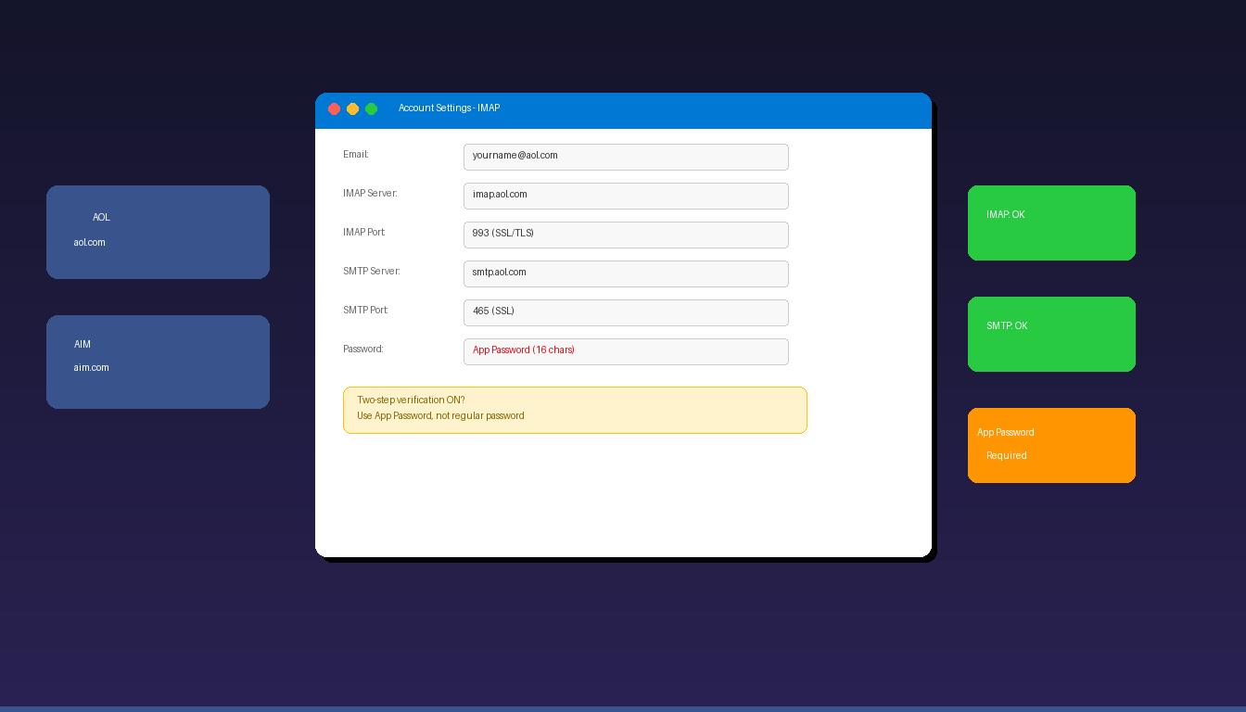The height and width of the screenshot is (712, 1246).
Task: Click the Password field App Password placeholder
Action: pos(626,351)
